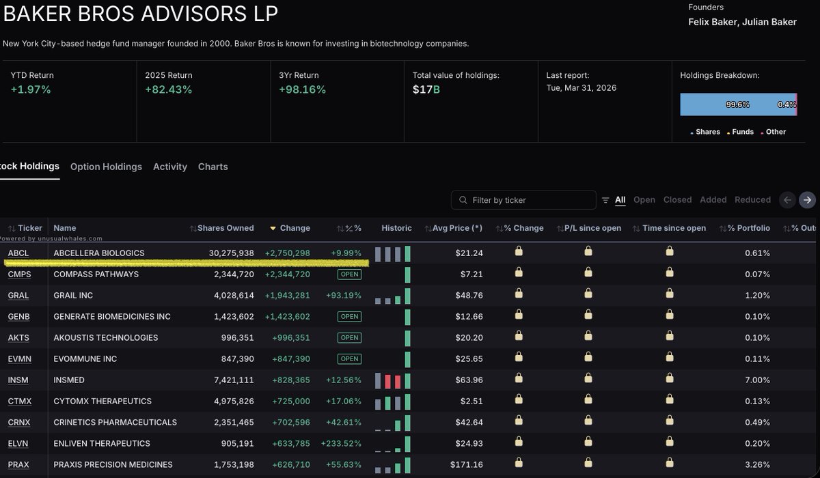820x478 pixels.
Task: Open the CMPS ticker link
Action: coord(18,274)
